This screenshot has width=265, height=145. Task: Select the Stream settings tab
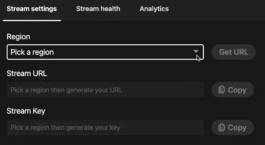pos(32,9)
